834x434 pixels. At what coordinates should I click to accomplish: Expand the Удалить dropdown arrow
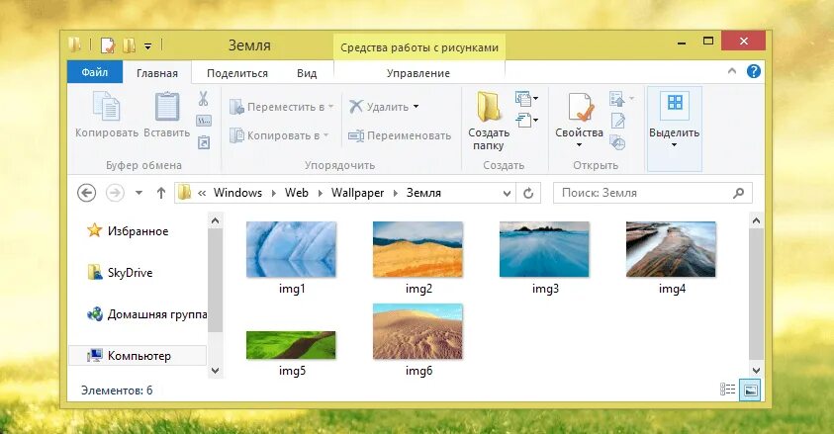pyautogui.click(x=416, y=106)
